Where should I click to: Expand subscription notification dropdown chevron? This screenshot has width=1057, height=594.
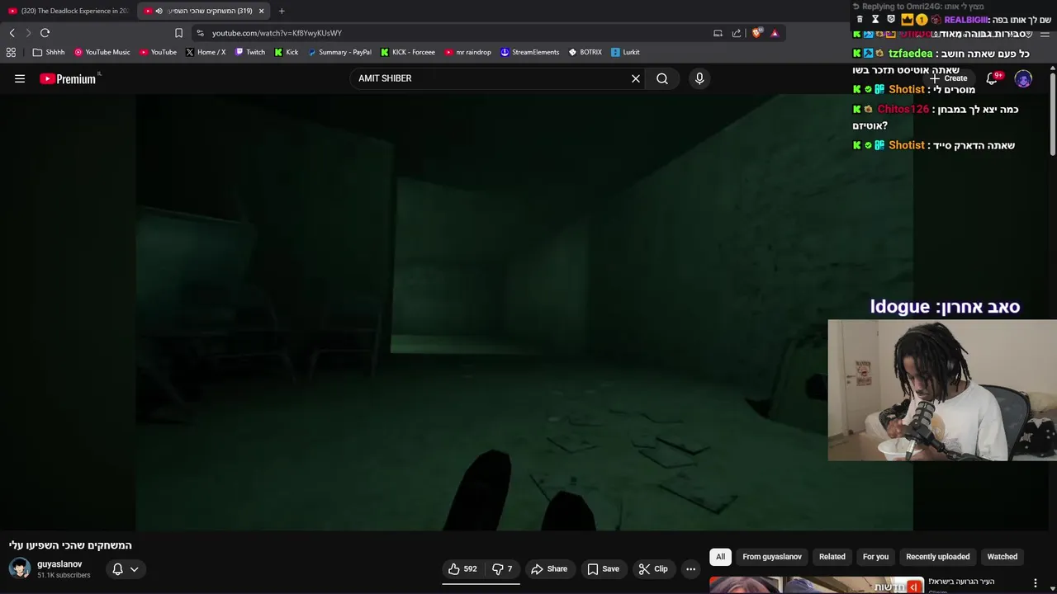coord(134,568)
